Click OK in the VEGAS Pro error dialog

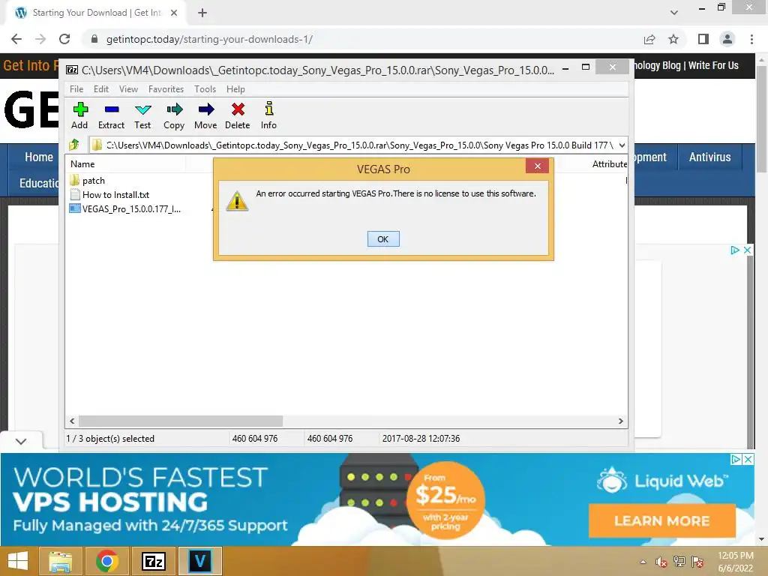[383, 239]
